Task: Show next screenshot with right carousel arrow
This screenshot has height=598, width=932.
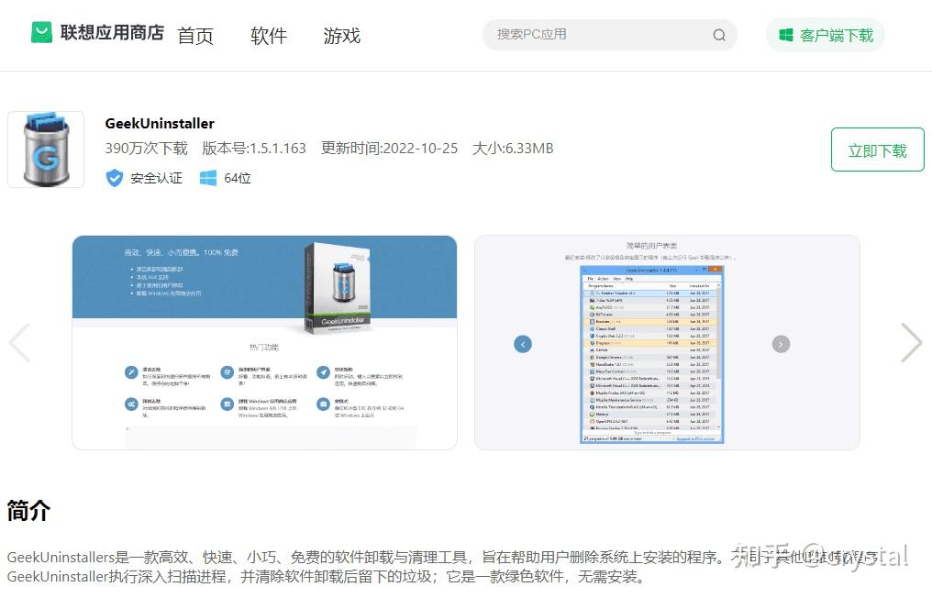Action: [911, 342]
